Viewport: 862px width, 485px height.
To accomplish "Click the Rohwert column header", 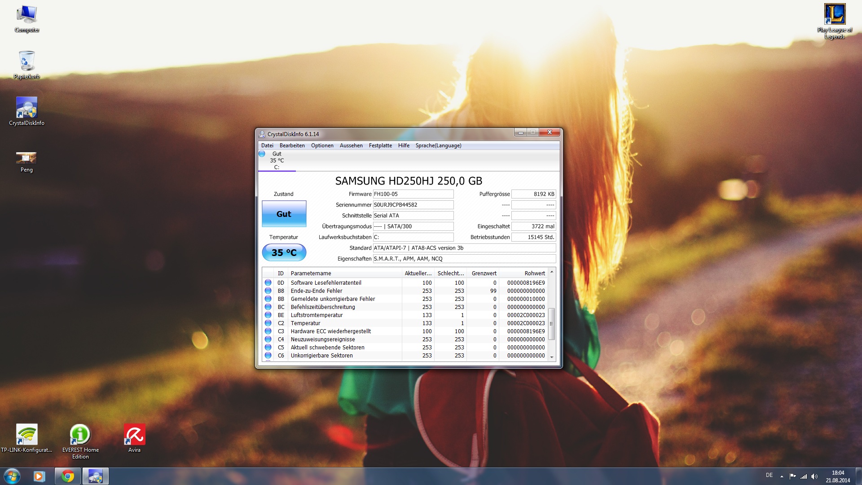I will [534, 273].
